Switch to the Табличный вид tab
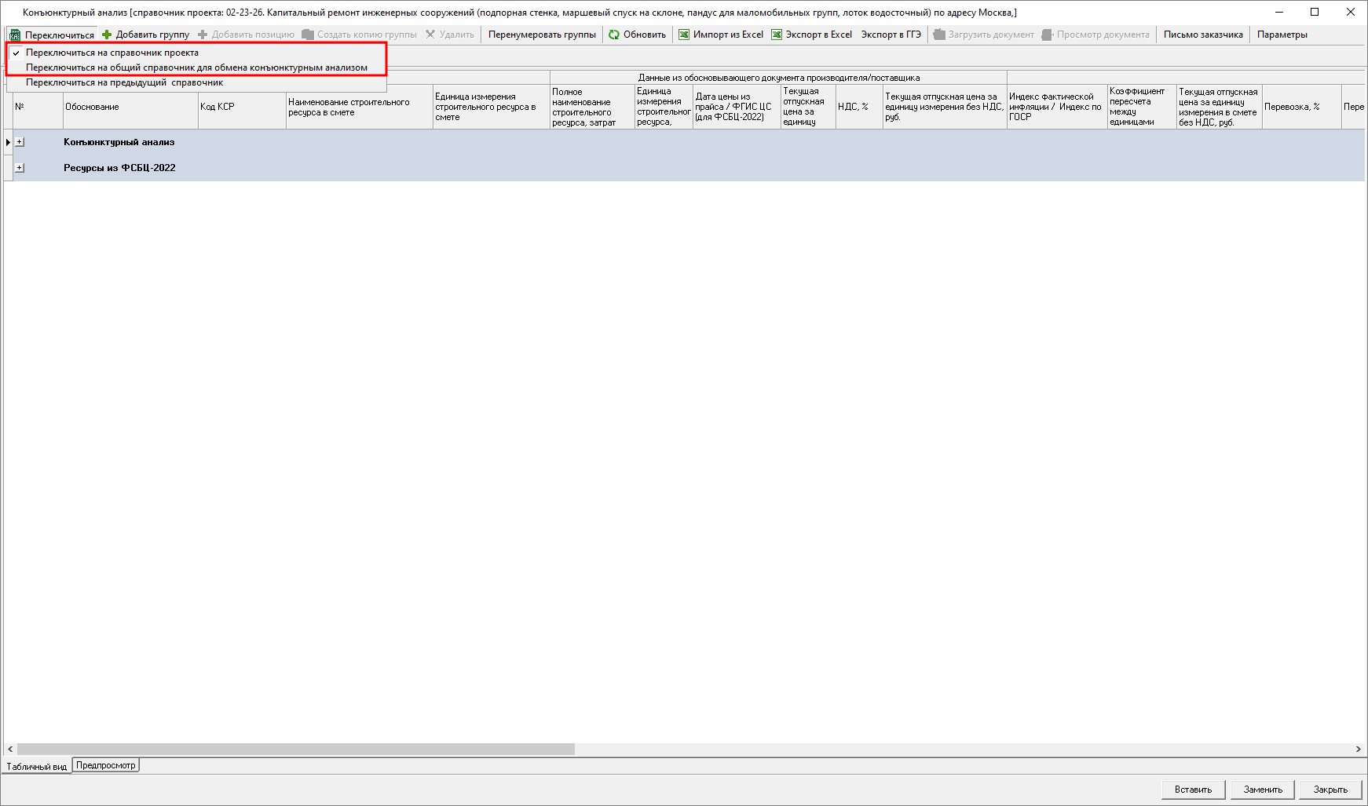The height and width of the screenshot is (806, 1368). pos(36,767)
